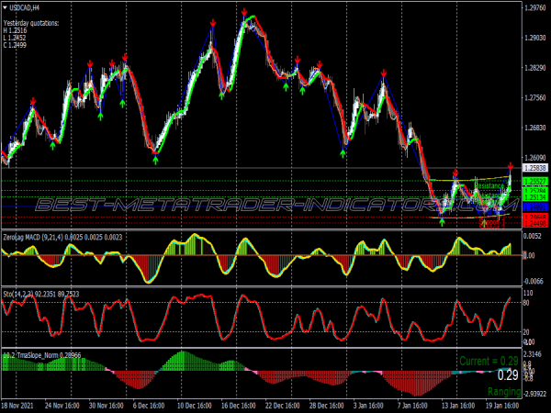This screenshot has width=551, height=413.
Task: Click the 30 Nov 16:00 time label
Action: pyautogui.click(x=107, y=406)
